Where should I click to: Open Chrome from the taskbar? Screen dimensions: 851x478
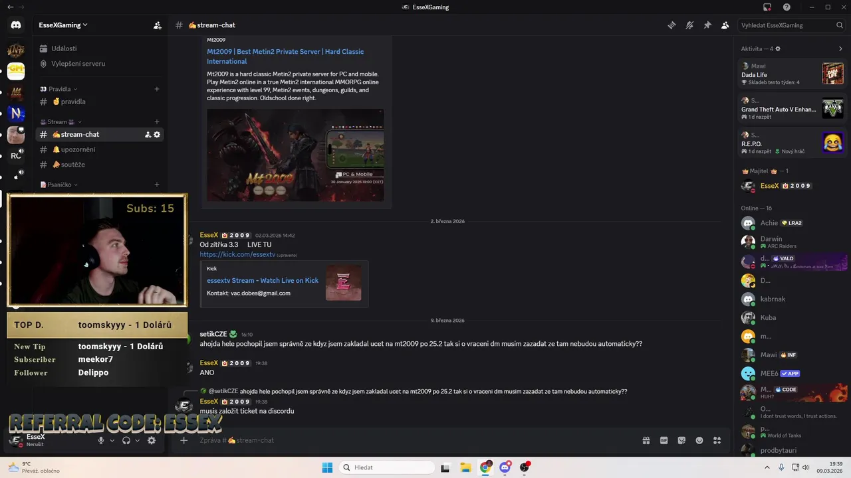point(486,467)
